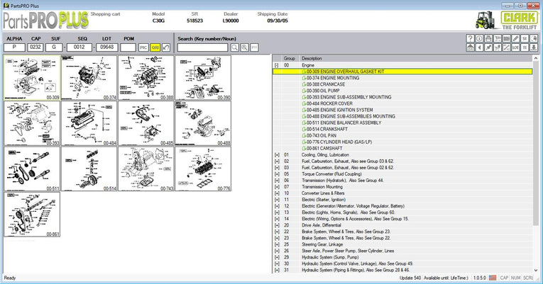543x284 pixels.
Task: Click the Help question mark icon
Action: (470, 38)
